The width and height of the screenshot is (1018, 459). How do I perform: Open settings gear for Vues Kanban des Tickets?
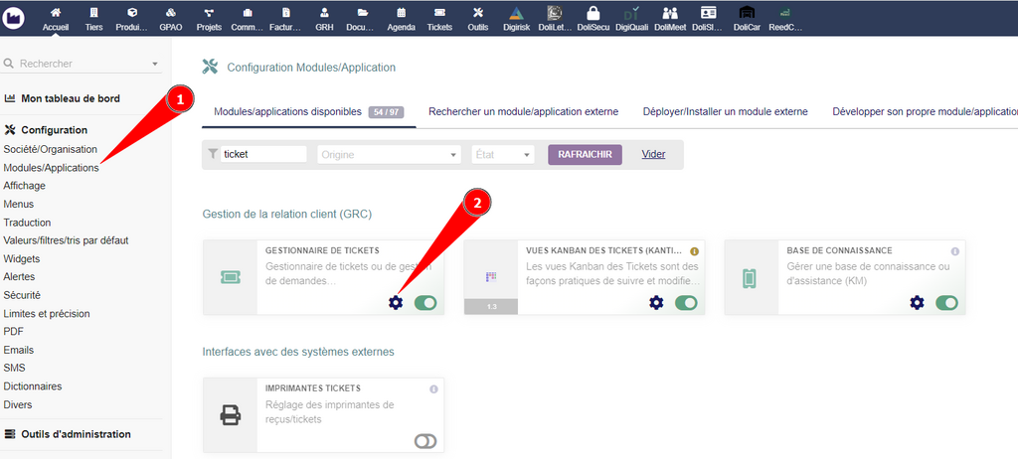point(656,303)
